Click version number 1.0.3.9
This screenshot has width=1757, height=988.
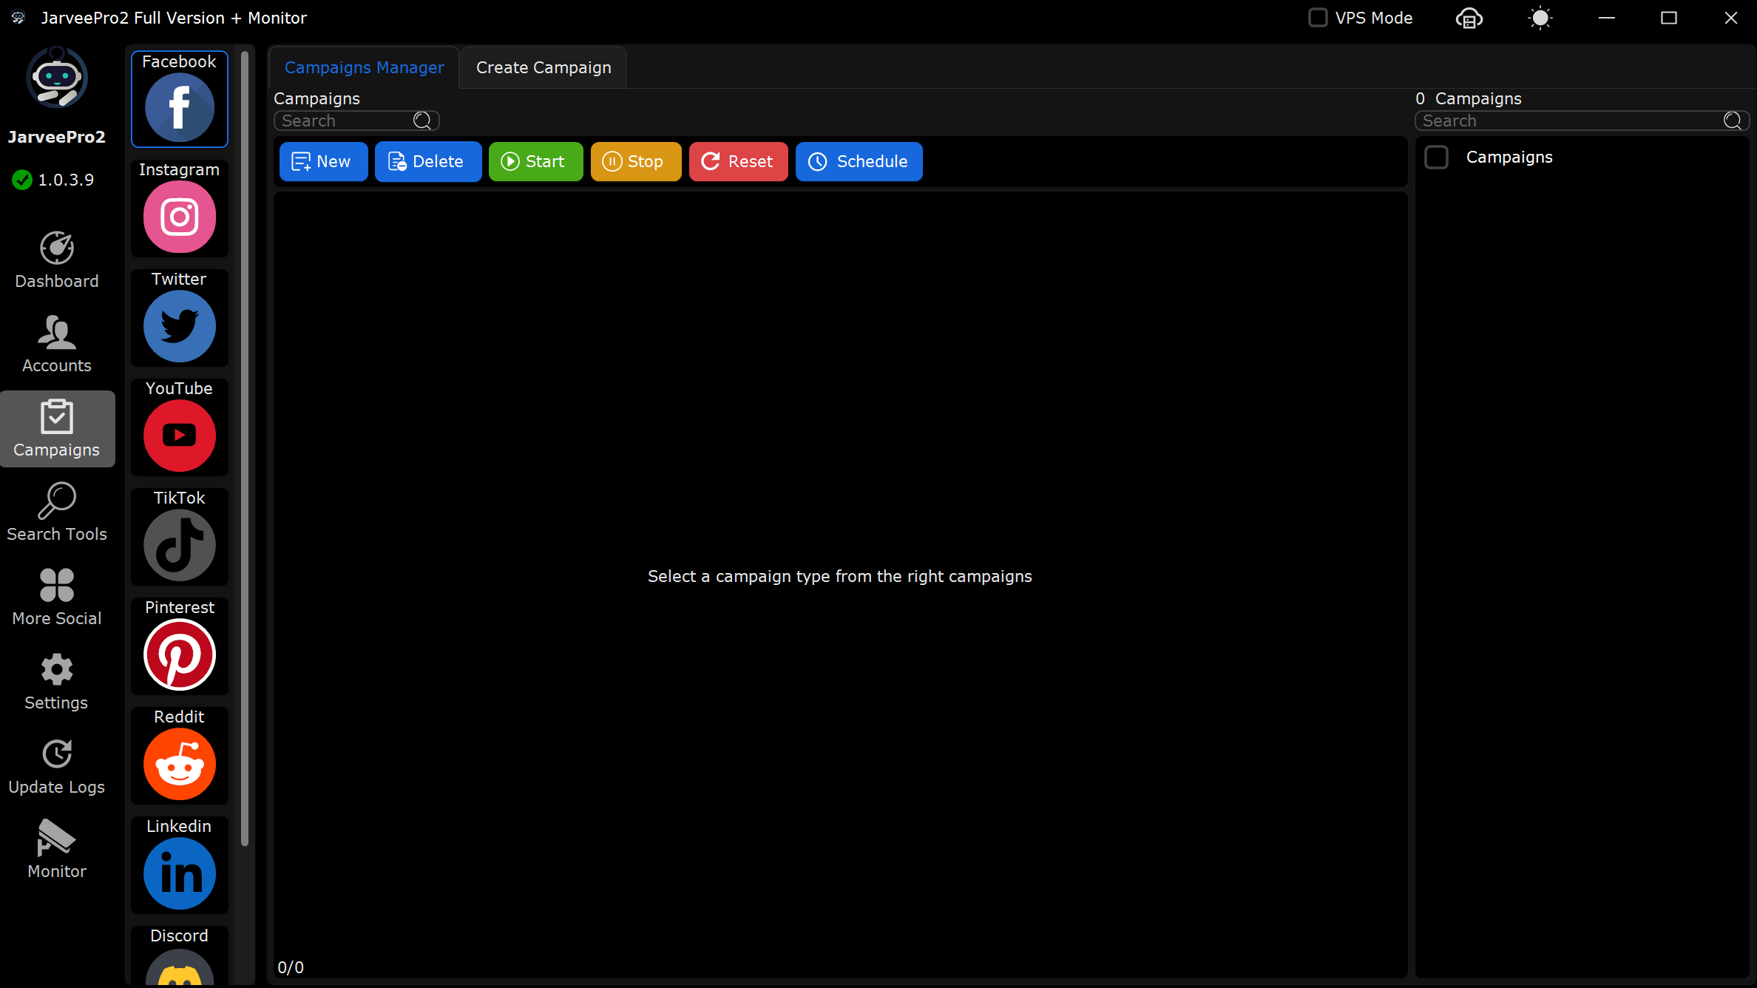(x=66, y=180)
